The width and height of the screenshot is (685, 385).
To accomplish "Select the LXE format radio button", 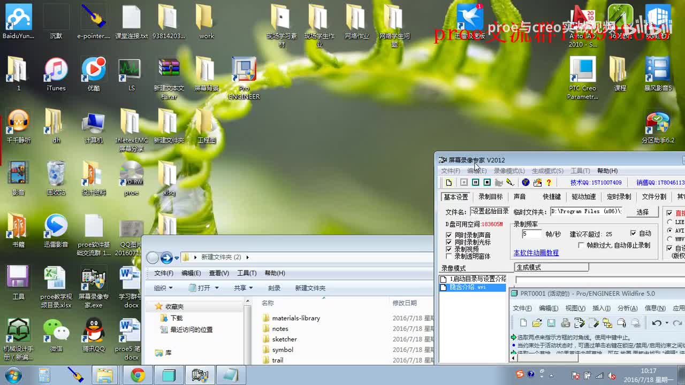I will (x=669, y=222).
